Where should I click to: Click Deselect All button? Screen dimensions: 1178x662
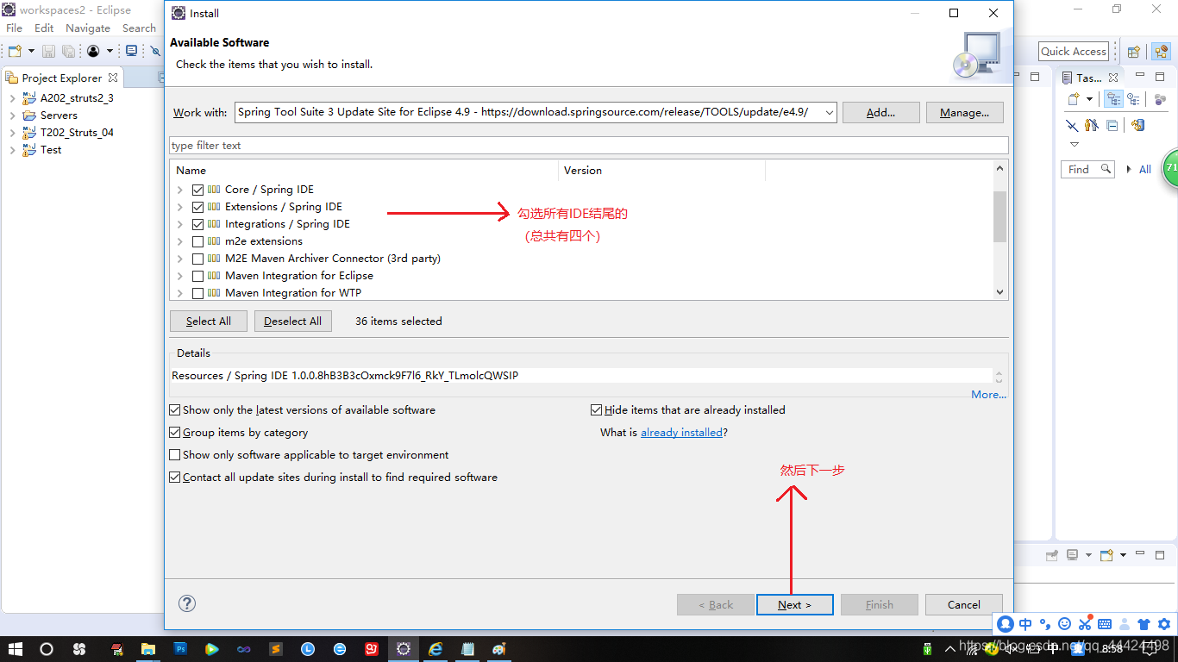pyautogui.click(x=292, y=321)
